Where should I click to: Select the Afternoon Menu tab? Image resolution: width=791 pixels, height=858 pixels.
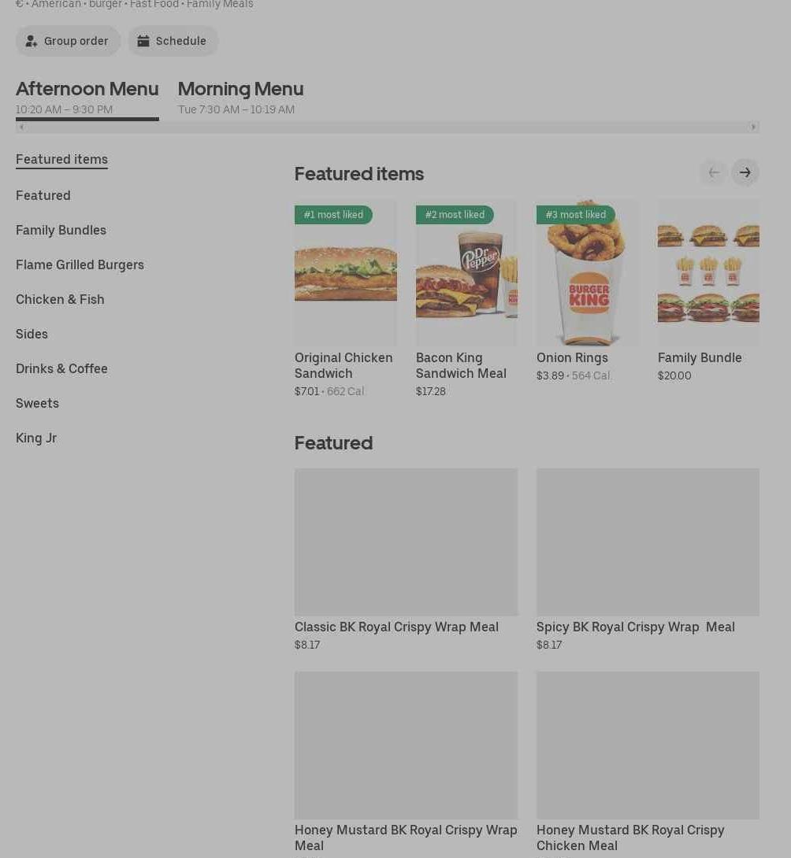click(87, 98)
